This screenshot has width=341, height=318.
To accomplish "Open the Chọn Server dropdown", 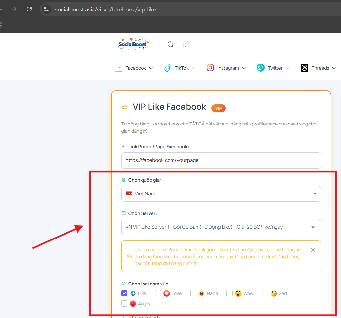I will click(x=221, y=227).
